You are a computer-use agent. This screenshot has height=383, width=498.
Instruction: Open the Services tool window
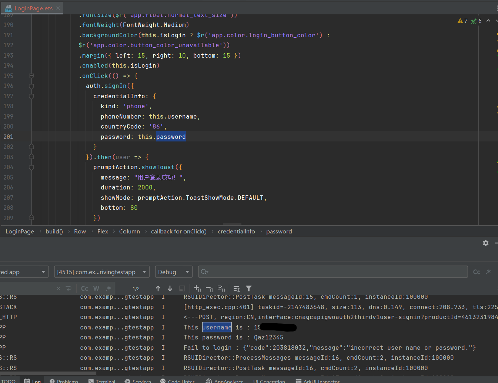[138, 381]
